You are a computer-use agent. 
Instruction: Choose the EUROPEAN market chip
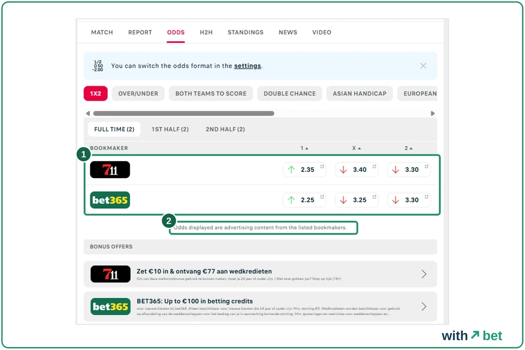tap(417, 93)
